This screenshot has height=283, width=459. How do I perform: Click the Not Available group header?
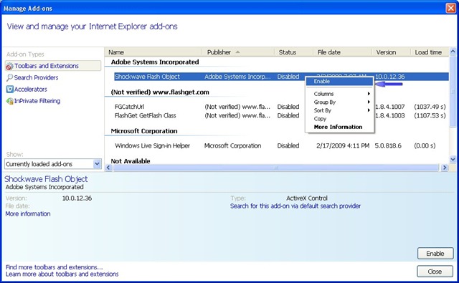(x=131, y=161)
